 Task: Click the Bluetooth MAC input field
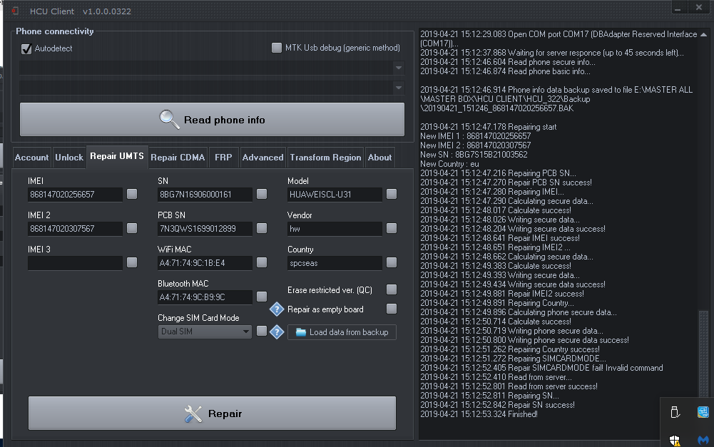tap(205, 297)
